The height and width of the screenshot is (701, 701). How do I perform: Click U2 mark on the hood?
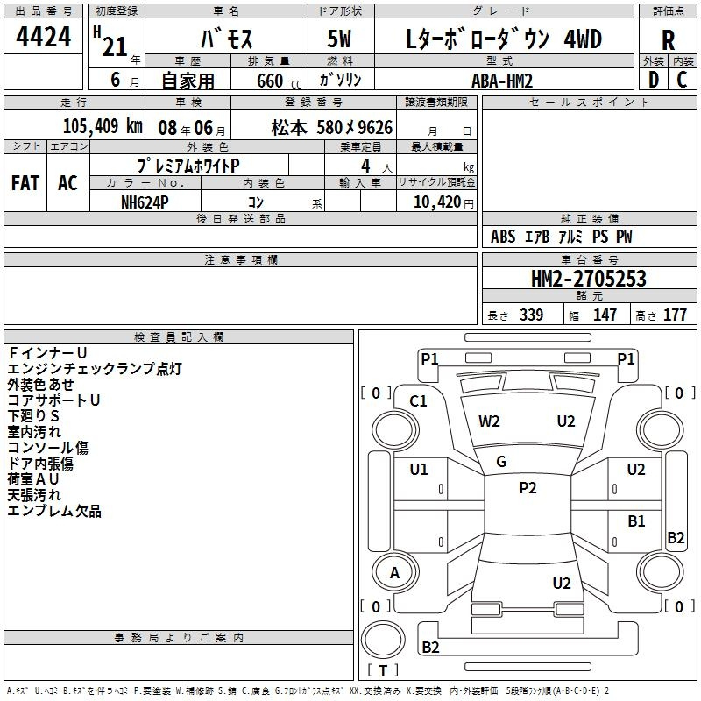coord(565,421)
